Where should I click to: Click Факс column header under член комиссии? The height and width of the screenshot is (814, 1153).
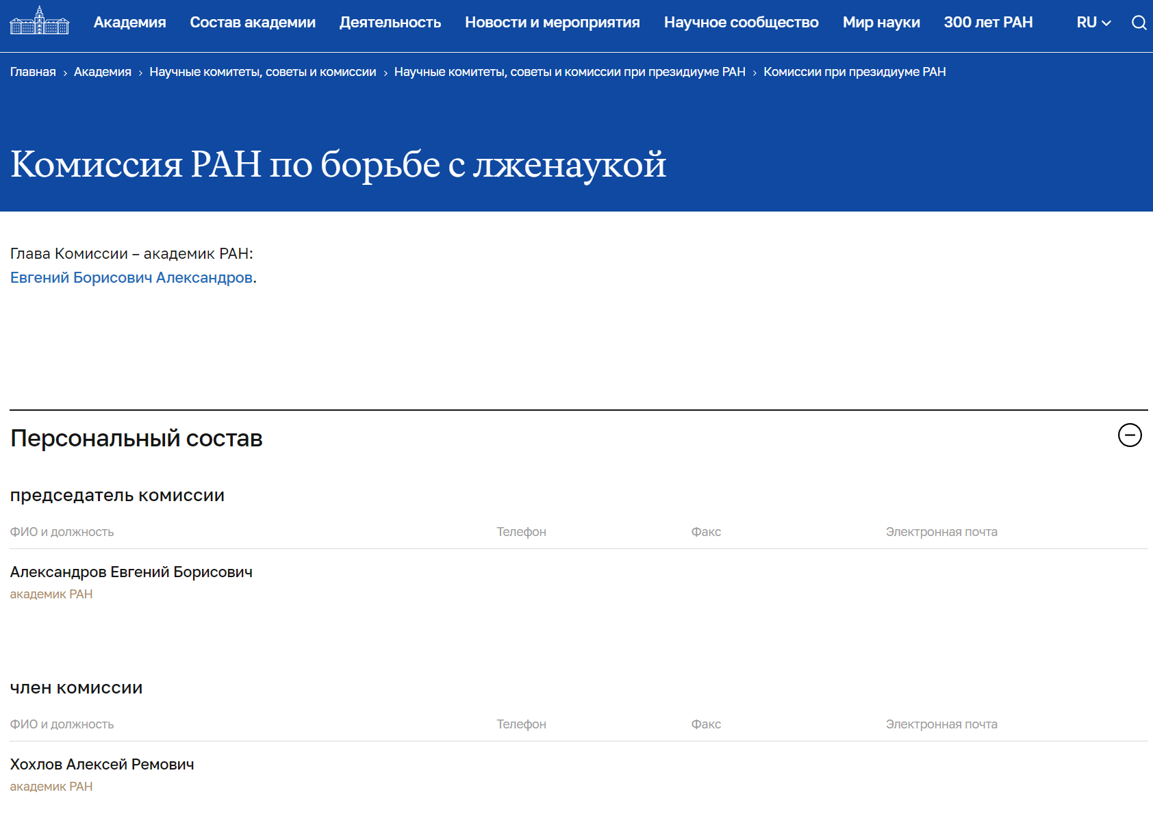706,724
